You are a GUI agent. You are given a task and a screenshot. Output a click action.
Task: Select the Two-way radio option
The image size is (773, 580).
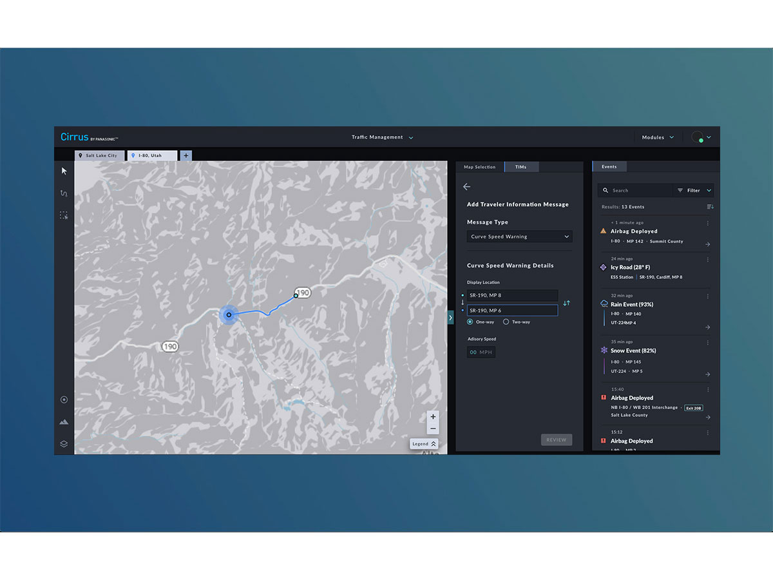point(506,322)
